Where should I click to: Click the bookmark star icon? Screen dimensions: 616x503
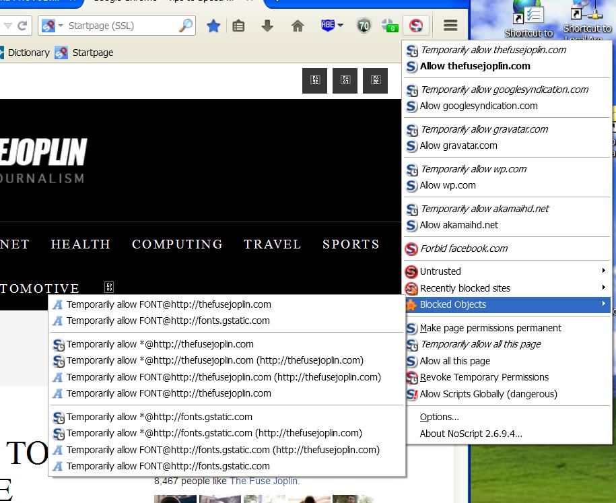point(213,26)
